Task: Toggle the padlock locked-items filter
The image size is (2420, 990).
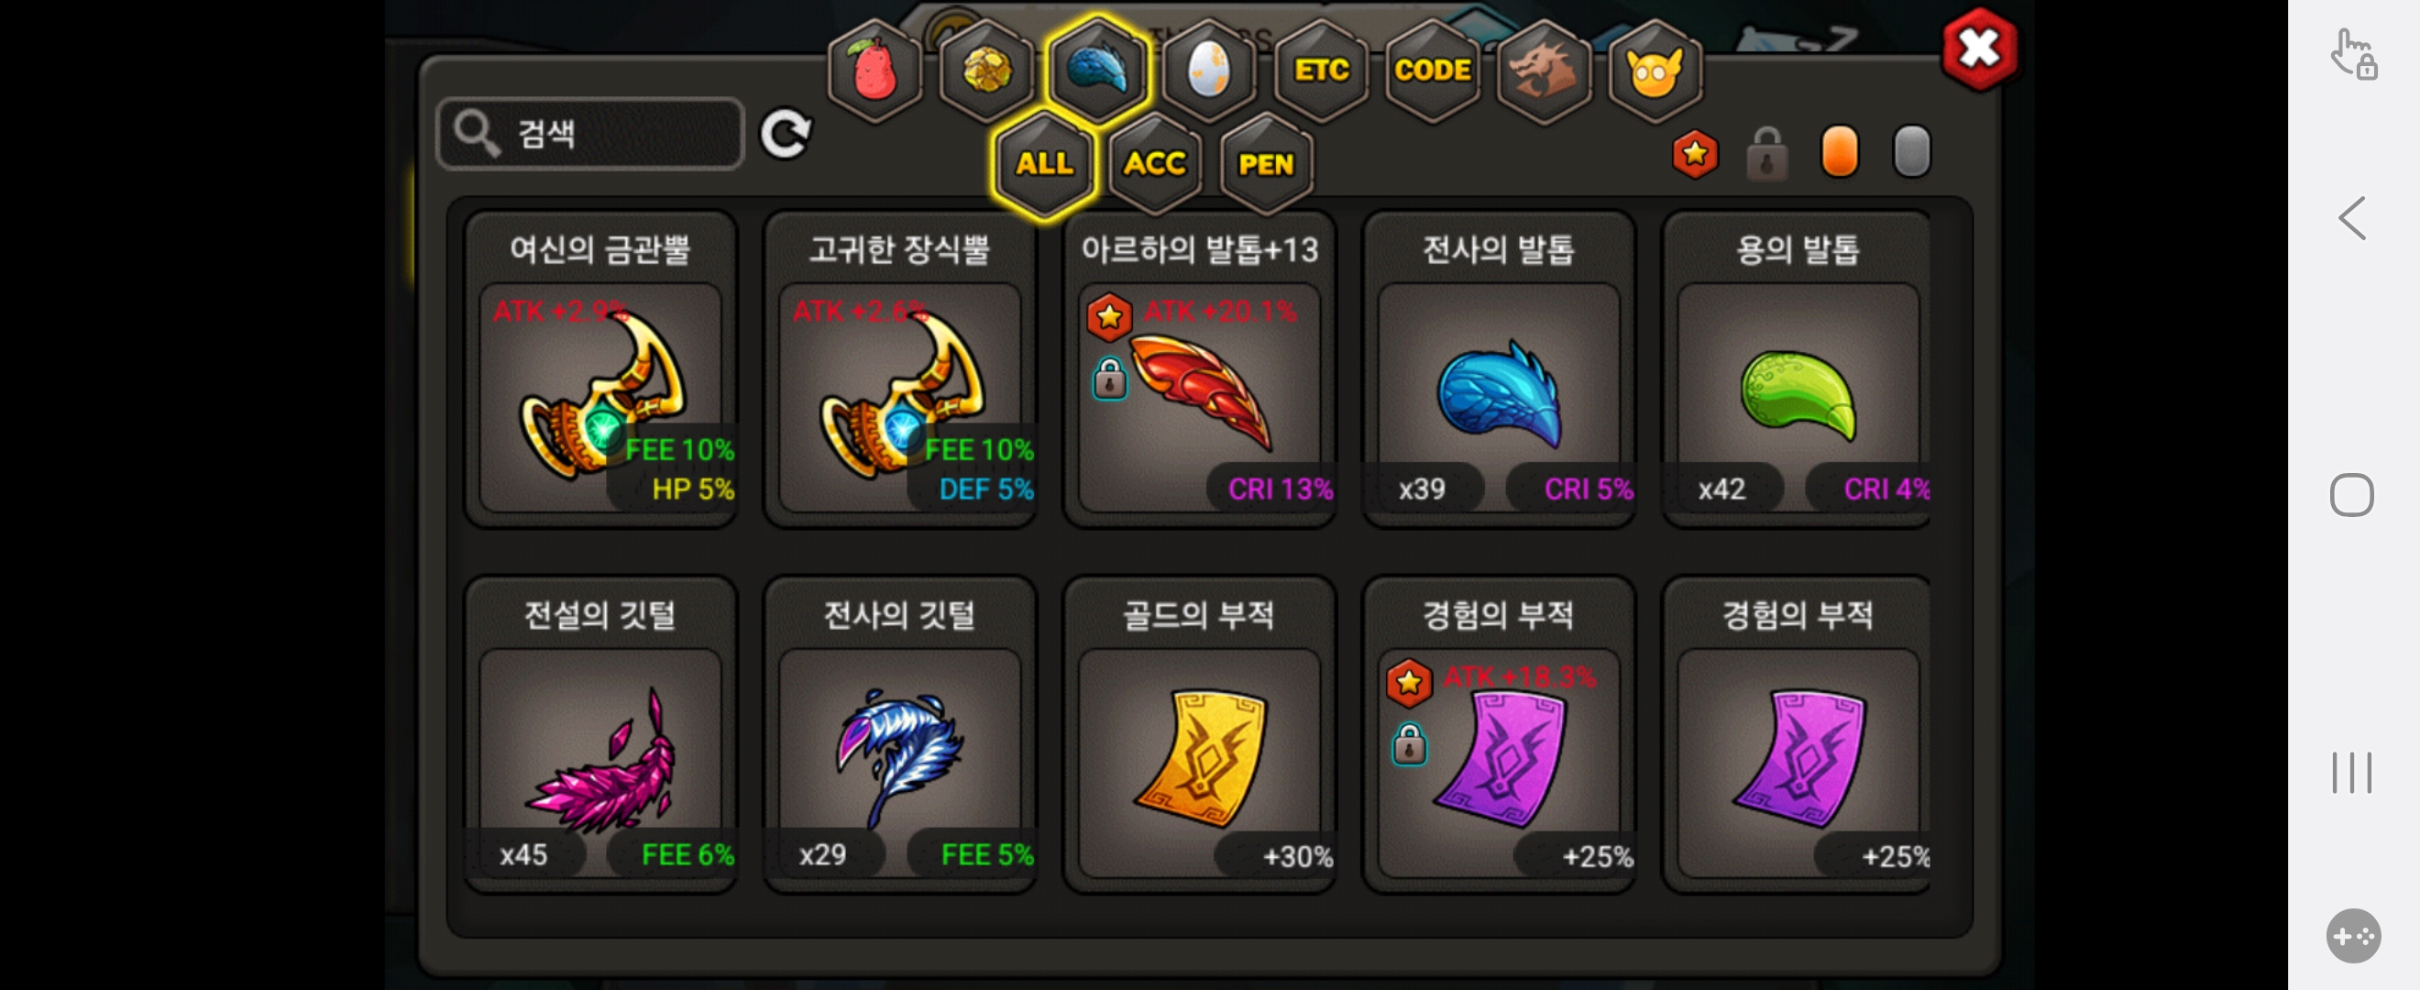Action: tap(1766, 153)
